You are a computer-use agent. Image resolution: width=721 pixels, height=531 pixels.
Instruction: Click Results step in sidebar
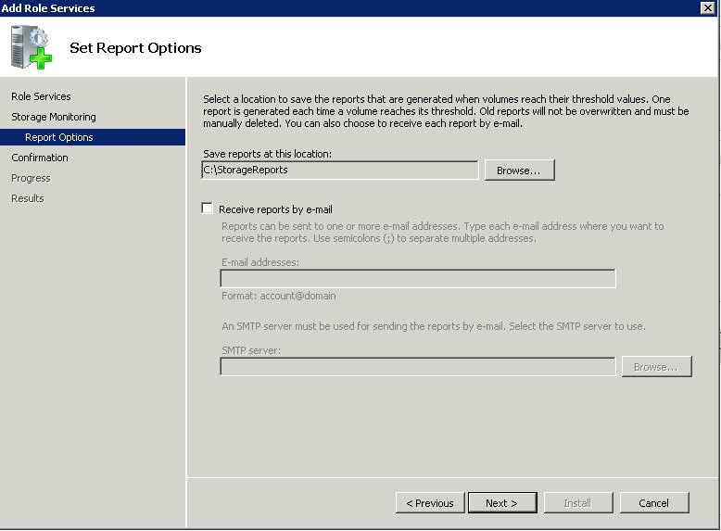[x=28, y=198]
